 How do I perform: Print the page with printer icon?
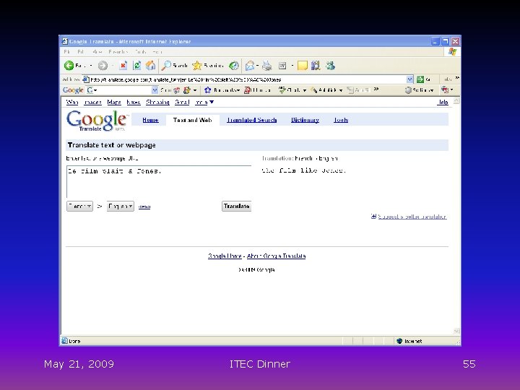click(267, 66)
